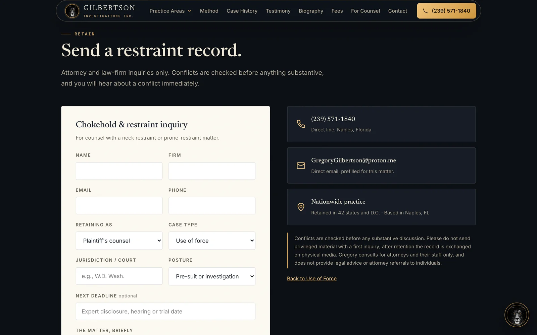Go to Case History in navigation
The width and height of the screenshot is (537, 335).
[242, 11]
